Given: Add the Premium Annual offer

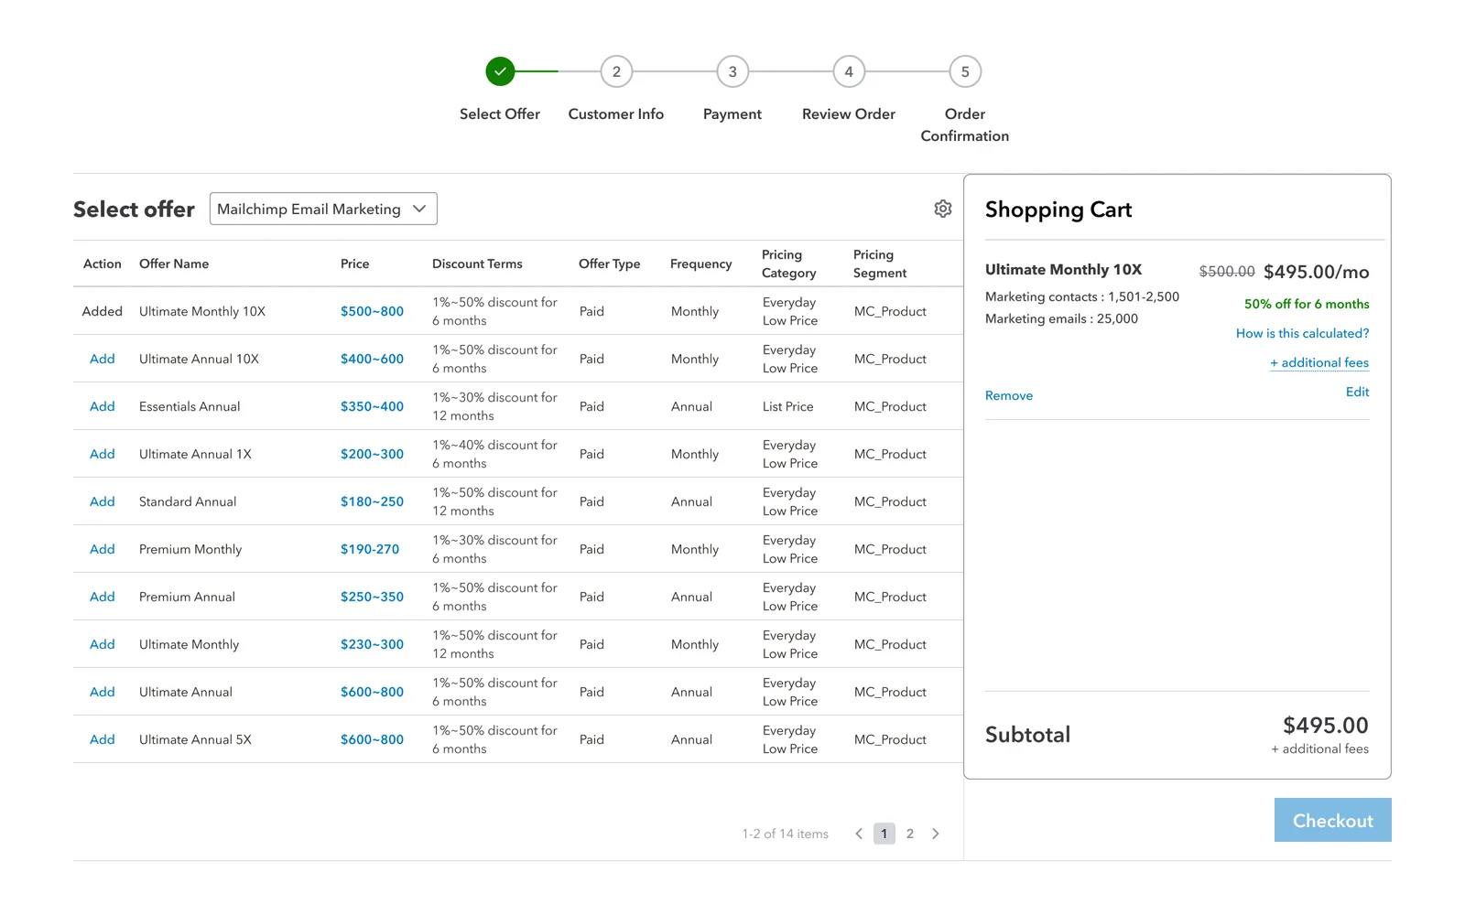Looking at the screenshot, I should click(x=103, y=597).
